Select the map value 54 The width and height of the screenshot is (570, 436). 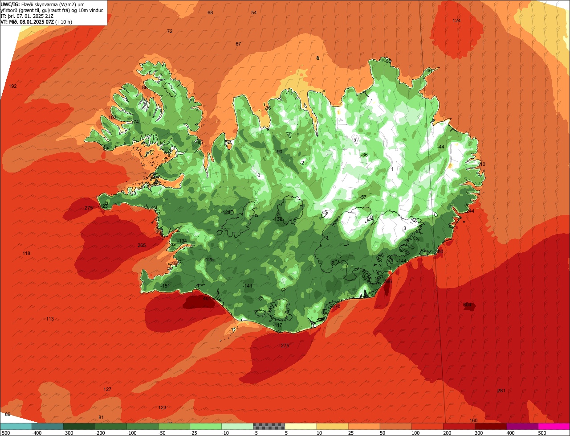point(254,12)
